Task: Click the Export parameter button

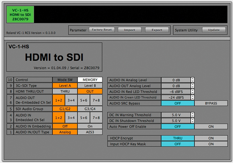Action: (x=157, y=30)
